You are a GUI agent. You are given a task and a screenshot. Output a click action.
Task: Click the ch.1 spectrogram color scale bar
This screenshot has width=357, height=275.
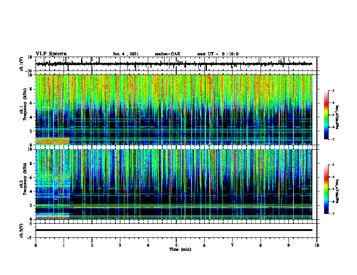(x=326, y=115)
